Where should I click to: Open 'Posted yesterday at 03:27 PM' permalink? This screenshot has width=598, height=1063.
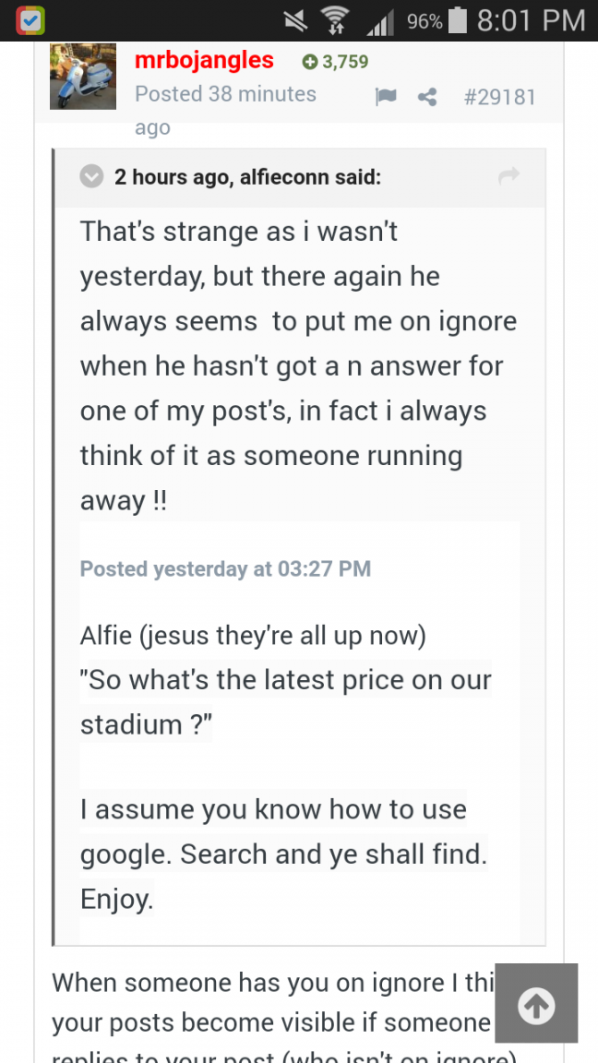click(225, 569)
